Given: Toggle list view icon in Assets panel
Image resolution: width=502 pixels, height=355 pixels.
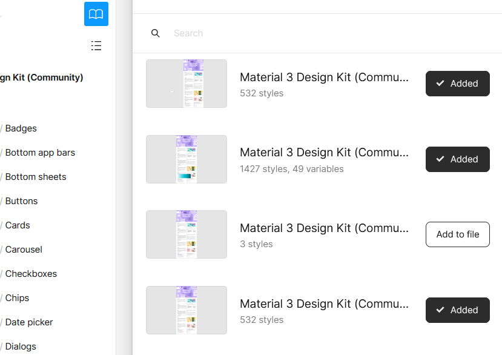Looking at the screenshot, I should pyautogui.click(x=96, y=45).
